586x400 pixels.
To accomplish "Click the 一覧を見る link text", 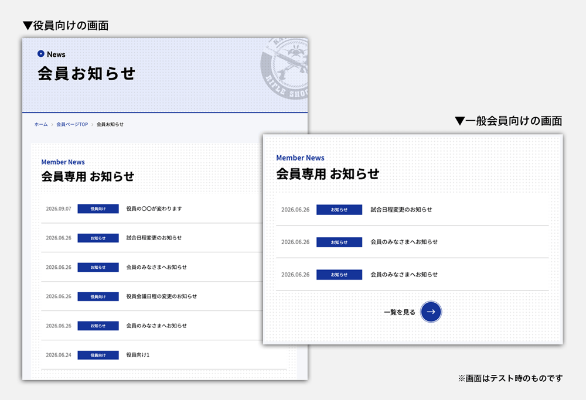I will click(400, 312).
